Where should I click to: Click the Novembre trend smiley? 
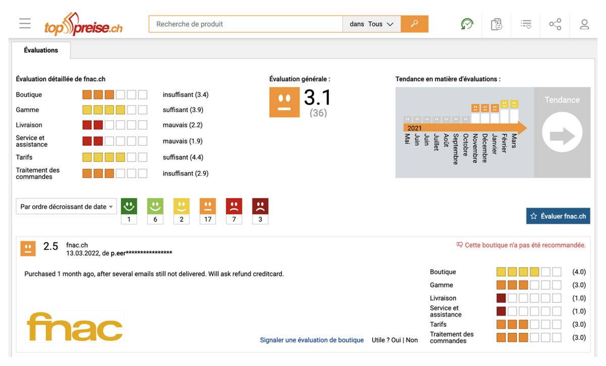pyautogui.click(x=475, y=108)
